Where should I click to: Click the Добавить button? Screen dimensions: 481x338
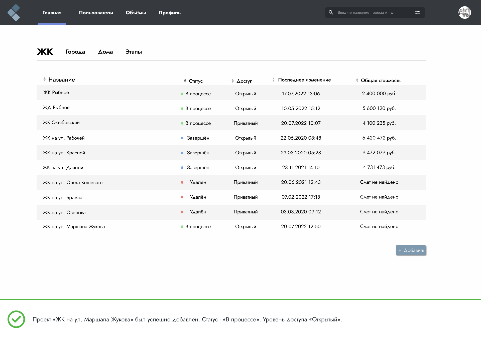click(411, 250)
